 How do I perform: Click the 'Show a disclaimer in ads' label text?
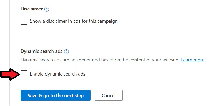pos(74,21)
